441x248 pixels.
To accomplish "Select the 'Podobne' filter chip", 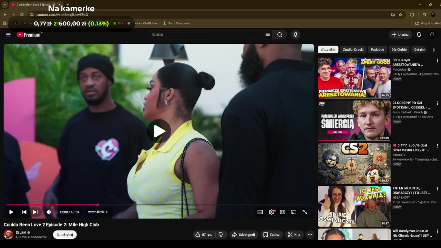I will point(377,50).
